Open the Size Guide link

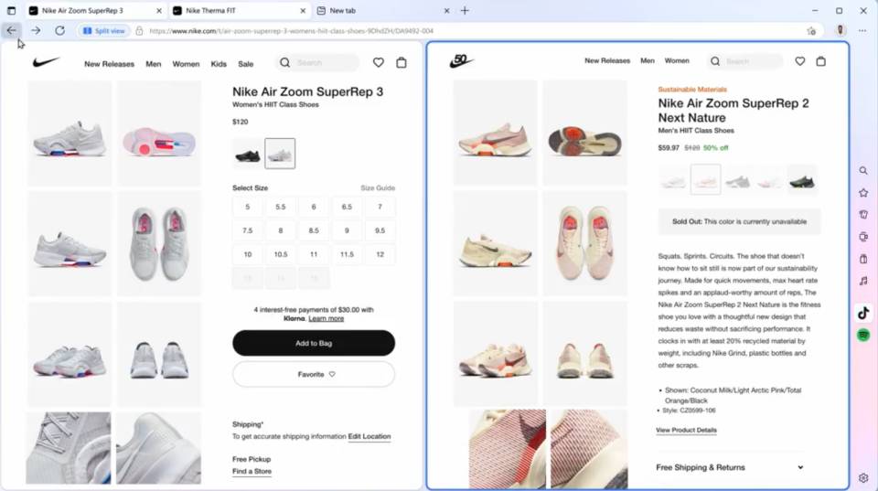378,188
